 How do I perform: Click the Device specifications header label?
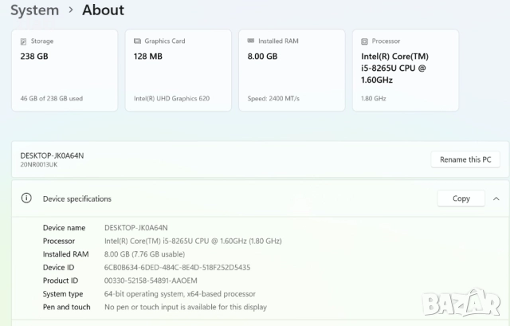pyautogui.click(x=77, y=198)
